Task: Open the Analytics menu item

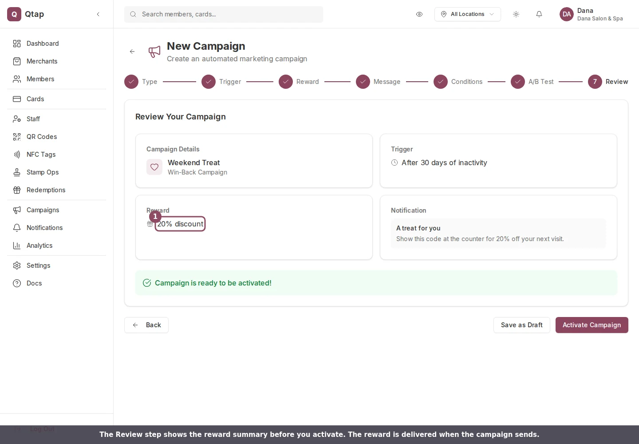Action: pos(56,246)
